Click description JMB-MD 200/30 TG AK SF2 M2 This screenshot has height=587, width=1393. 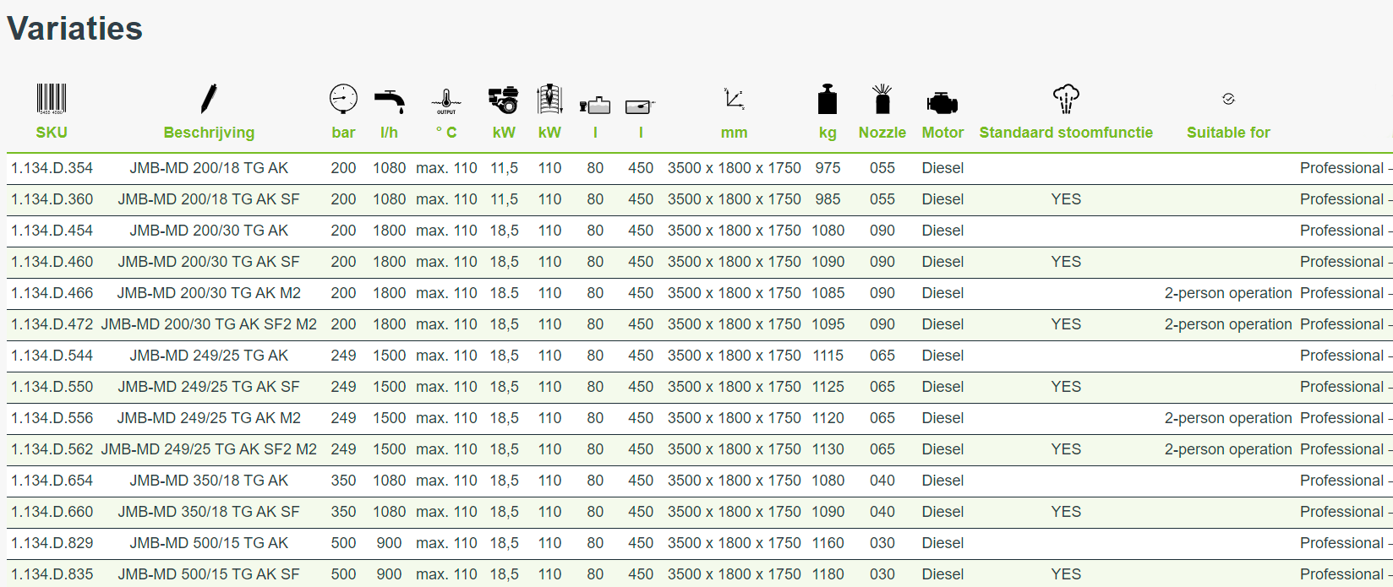[x=209, y=324]
